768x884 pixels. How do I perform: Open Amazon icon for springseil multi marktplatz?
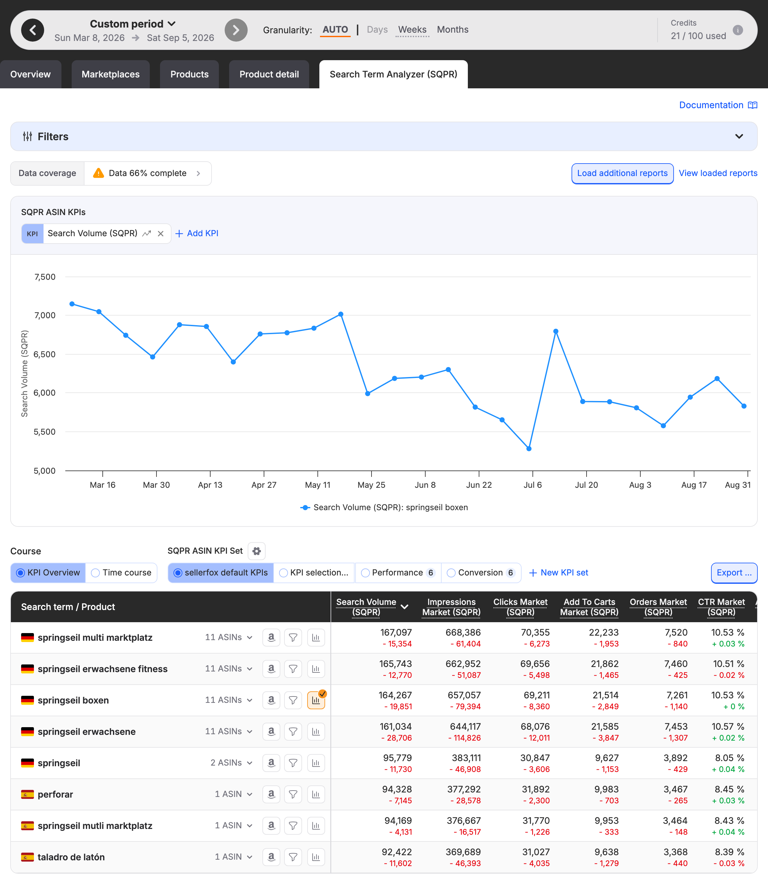click(271, 638)
